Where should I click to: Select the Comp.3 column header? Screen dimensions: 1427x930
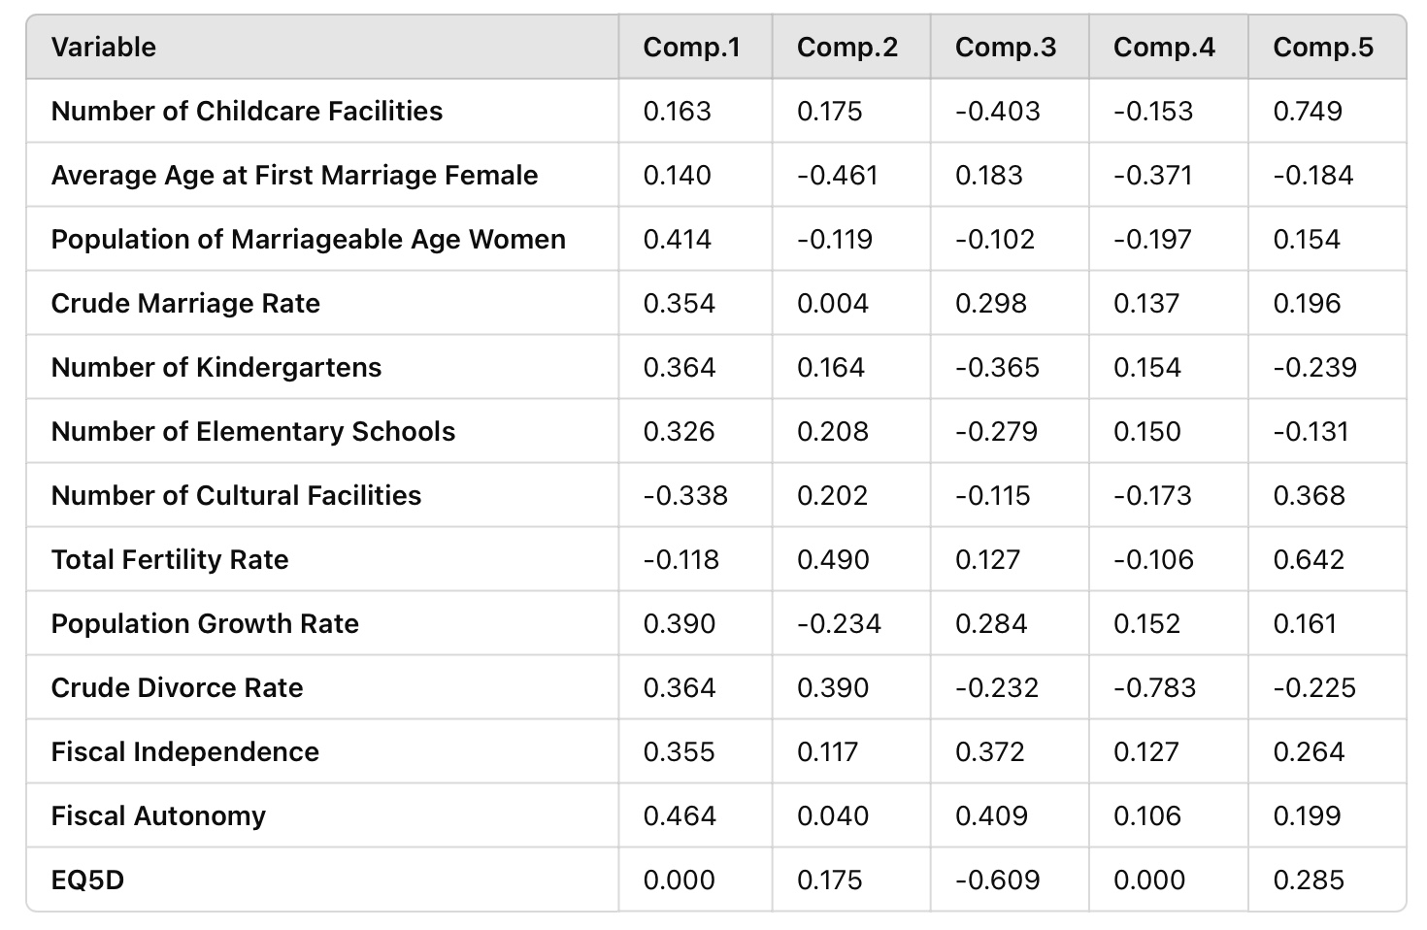1005,47
